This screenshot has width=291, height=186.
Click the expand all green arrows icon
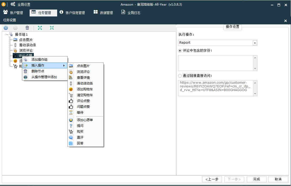pyautogui.click(x=40, y=28)
